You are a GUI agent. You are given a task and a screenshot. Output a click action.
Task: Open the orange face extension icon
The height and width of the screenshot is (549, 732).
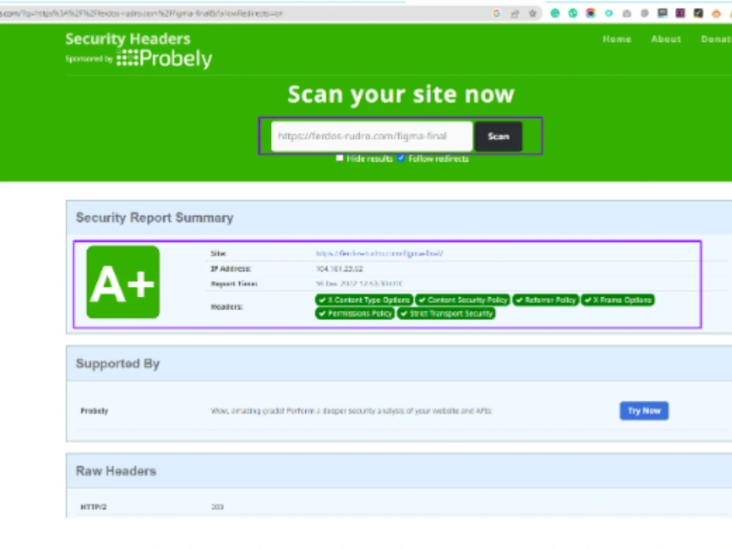click(x=716, y=13)
